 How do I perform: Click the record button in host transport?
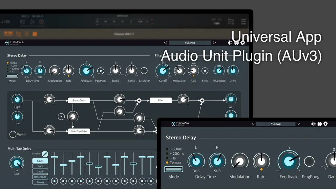(42, 22)
